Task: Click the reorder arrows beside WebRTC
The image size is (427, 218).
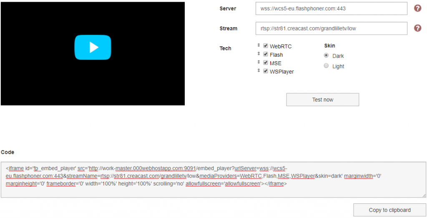Action: tap(259, 46)
